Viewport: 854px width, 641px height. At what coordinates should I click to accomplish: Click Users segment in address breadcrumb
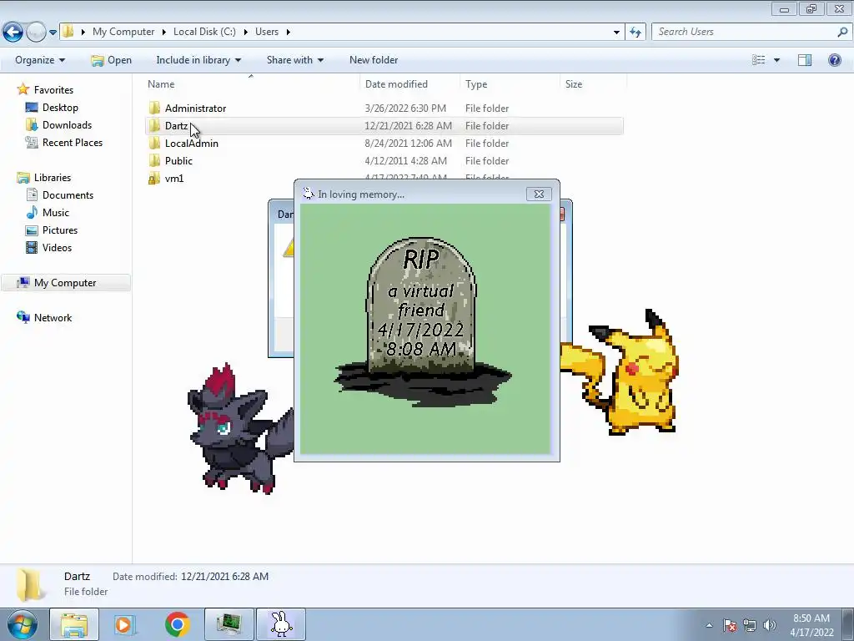pyautogui.click(x=267, y=32)
